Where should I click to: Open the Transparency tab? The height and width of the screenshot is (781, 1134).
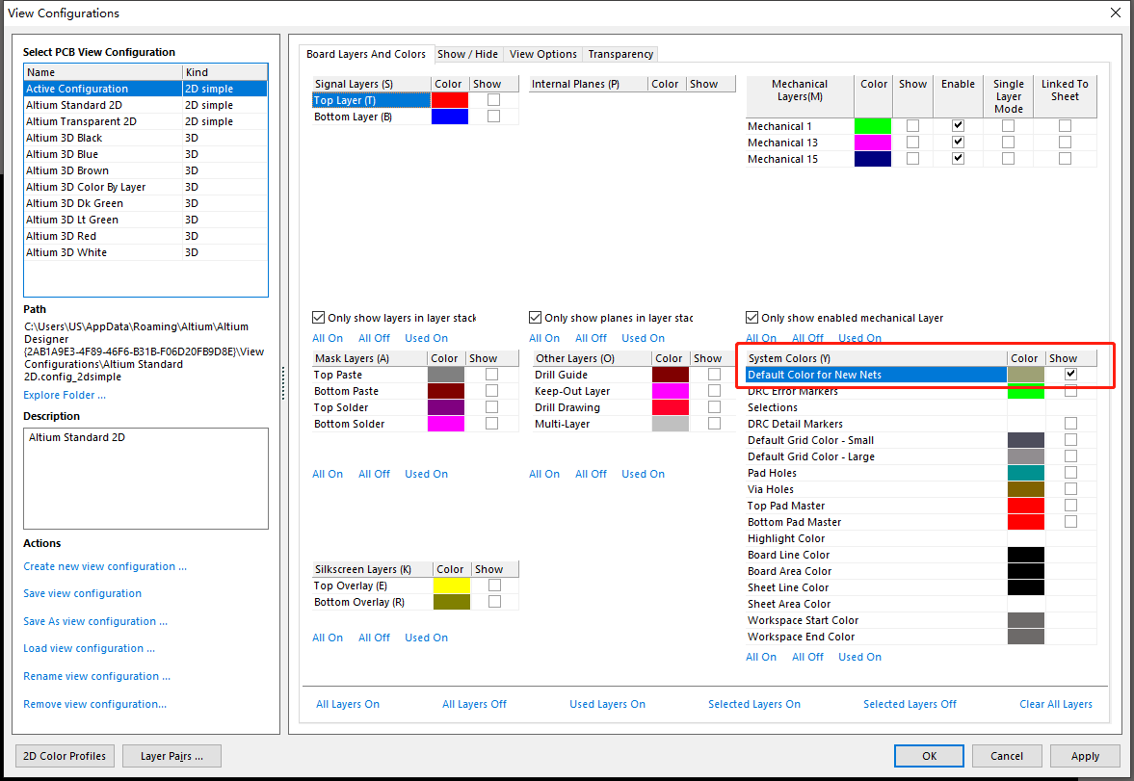pyautogui.click(x=620, y=54)
